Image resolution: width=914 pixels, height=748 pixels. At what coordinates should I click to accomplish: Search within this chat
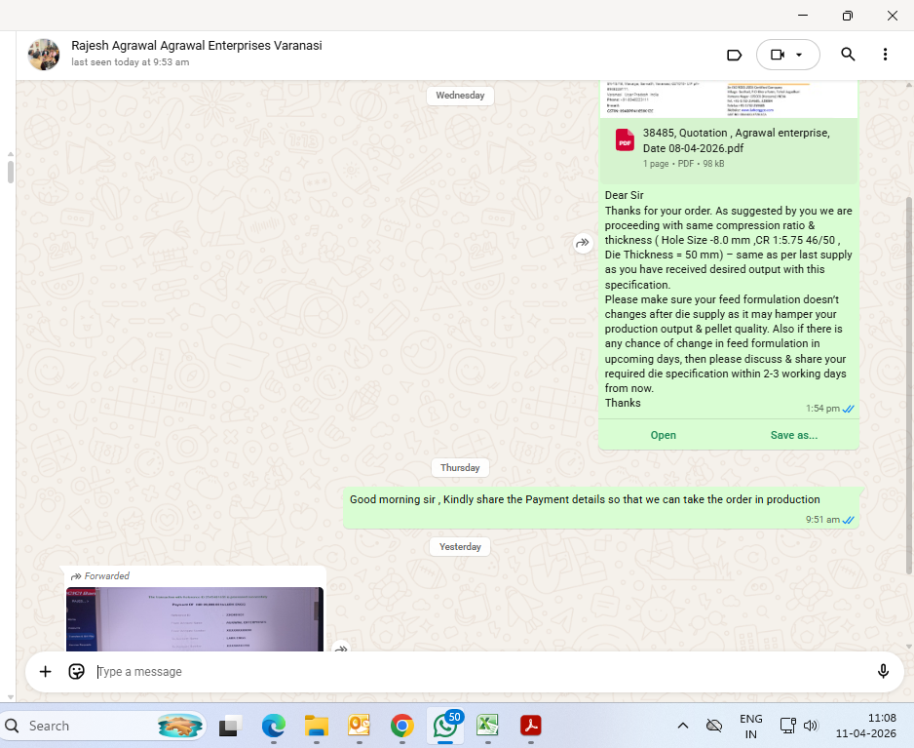click(848, 55)
